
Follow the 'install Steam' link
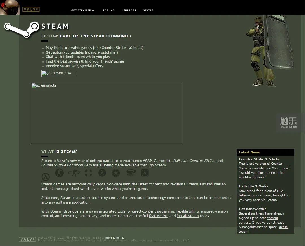click(188, 216)
